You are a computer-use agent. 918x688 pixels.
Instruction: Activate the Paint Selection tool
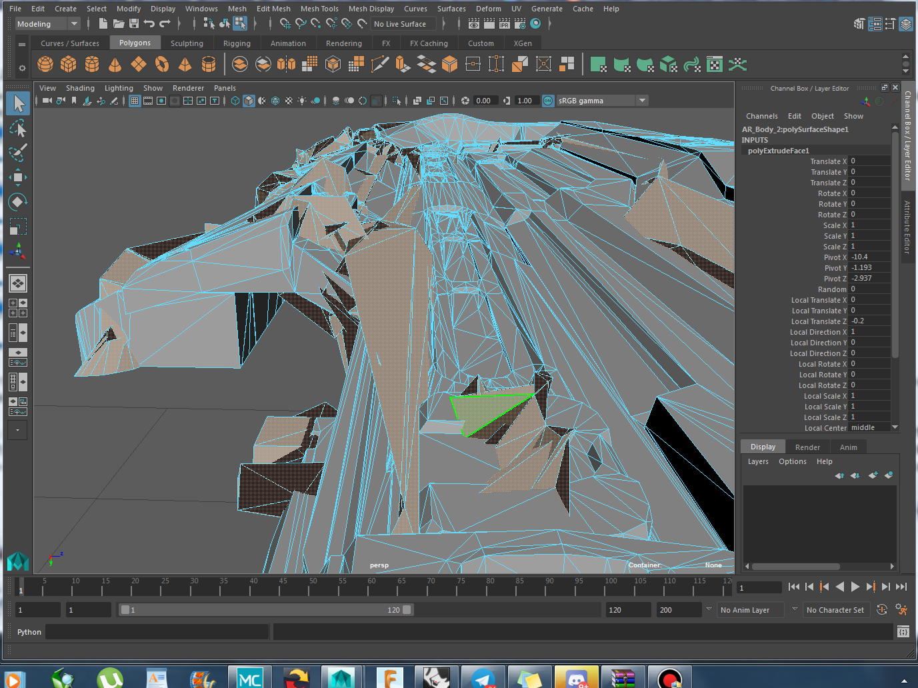pos(18,152)
